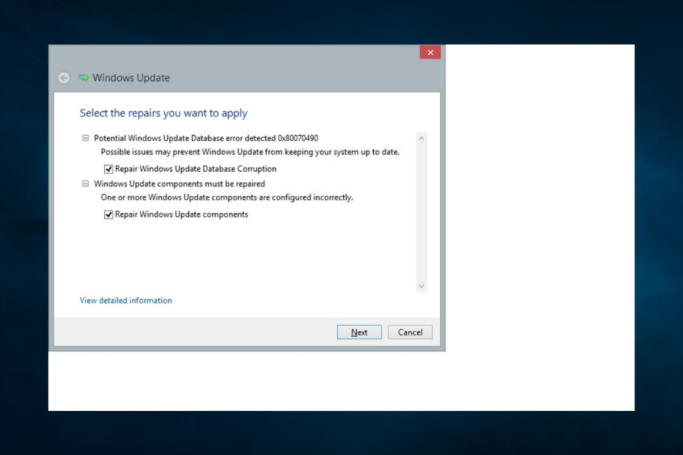
Task: Toggle Repair Windows Update components checkbox
Action: point(109,214)
